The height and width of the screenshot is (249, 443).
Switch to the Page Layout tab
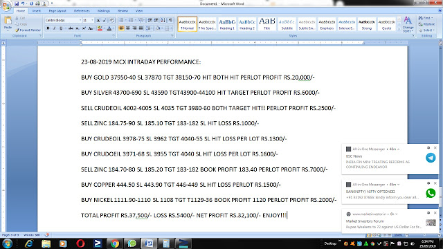(x=57, y=11)
